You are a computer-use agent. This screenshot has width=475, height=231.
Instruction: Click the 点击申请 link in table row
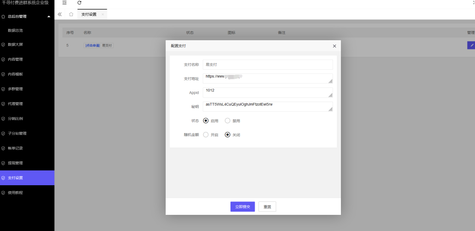(92, 45)
